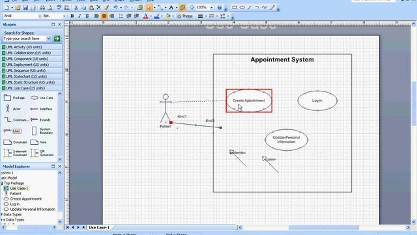Click the font color (red A) swatch
The image size is (417, 235).
pyautogui.click(x=145, y=16)
